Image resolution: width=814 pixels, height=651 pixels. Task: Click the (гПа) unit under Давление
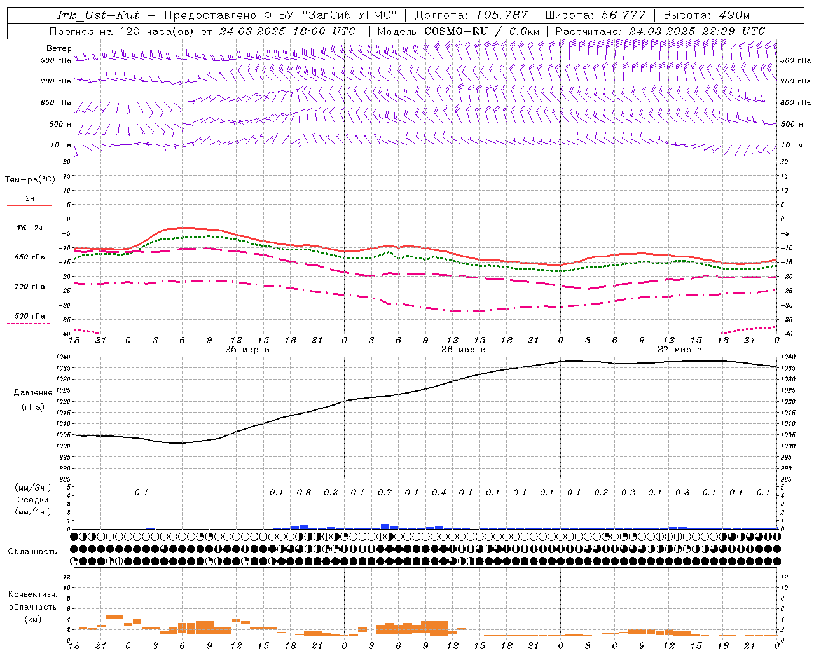point(32,407)
